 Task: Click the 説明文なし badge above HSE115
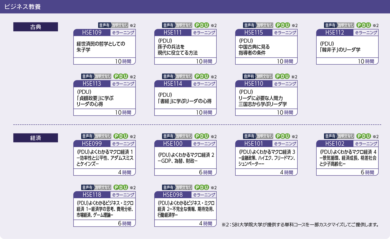pos(265,25)
